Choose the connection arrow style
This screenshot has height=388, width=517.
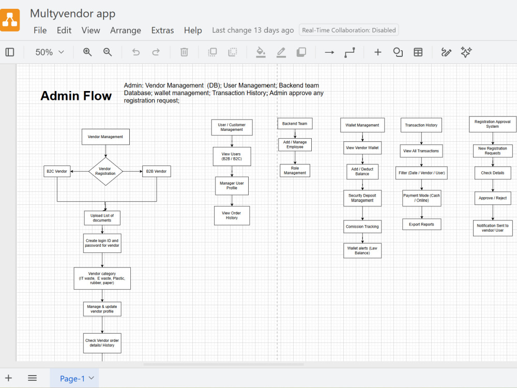(x=329, y=52)
